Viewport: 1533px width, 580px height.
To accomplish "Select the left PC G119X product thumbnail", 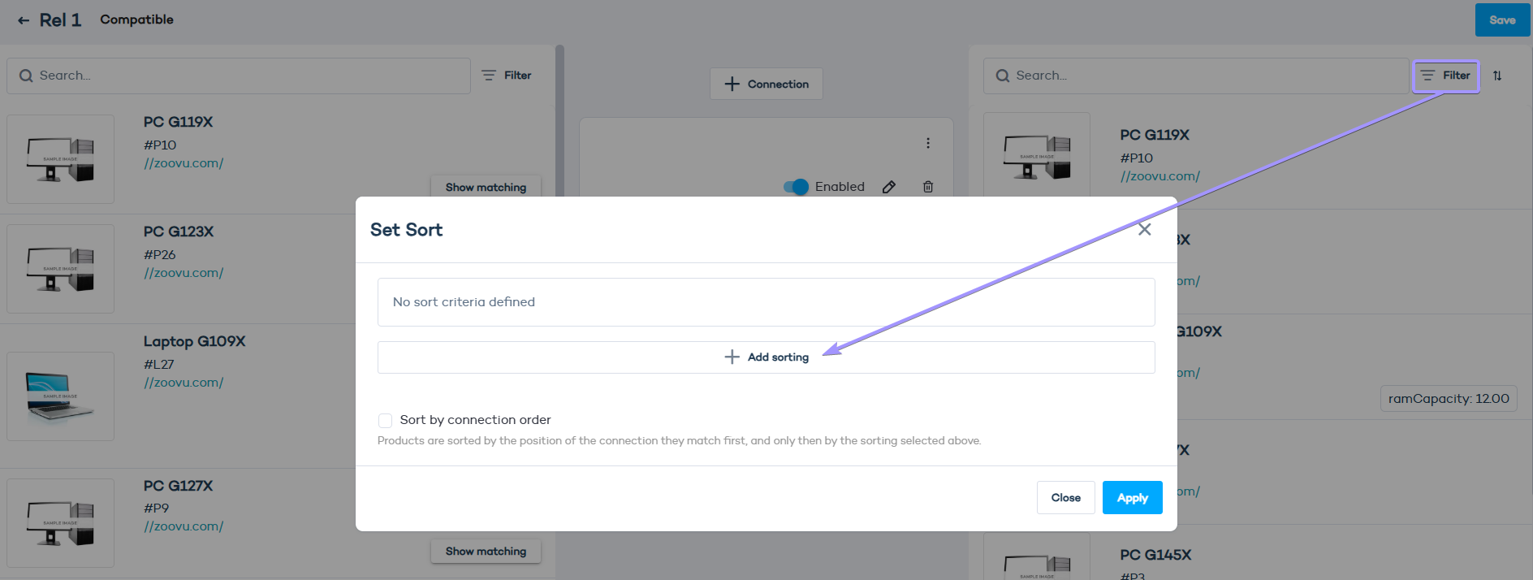I will pyautogui.click(x=61, y=159).
